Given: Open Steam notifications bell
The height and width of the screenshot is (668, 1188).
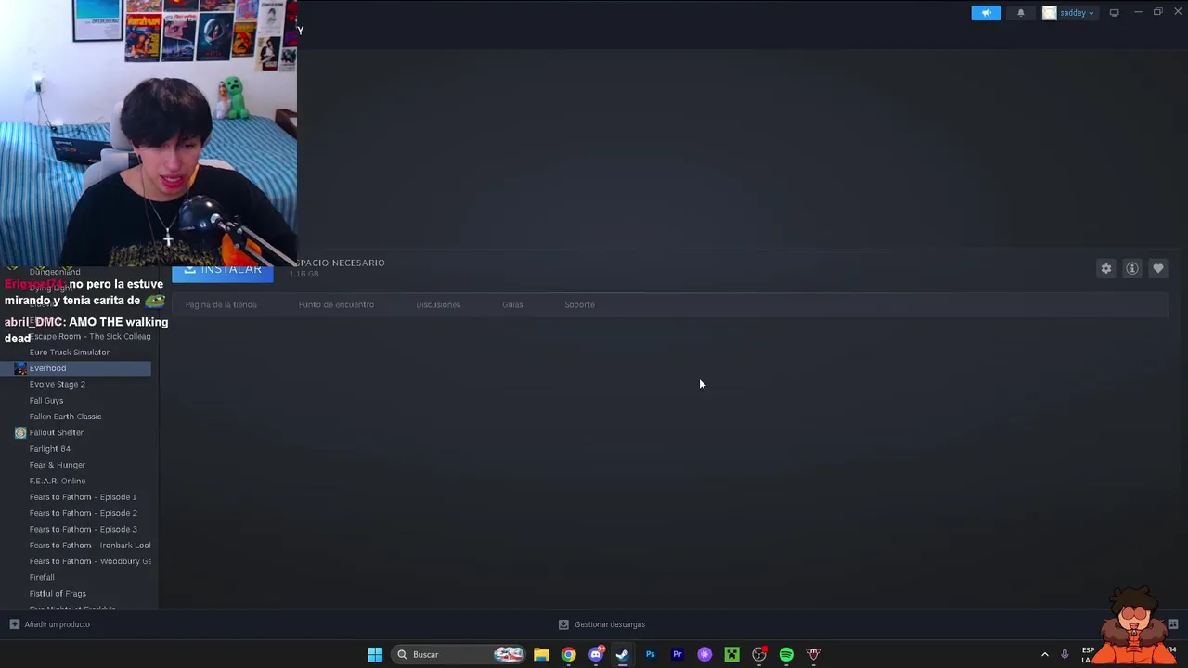Looking at the screenshot, I should click(x=1021, y=13).
